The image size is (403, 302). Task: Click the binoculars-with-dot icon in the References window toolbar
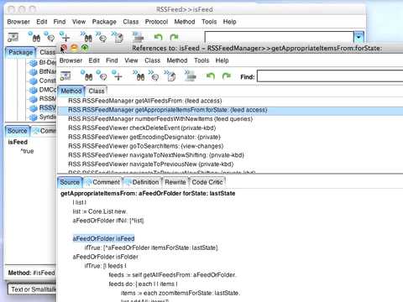[87, 75]
